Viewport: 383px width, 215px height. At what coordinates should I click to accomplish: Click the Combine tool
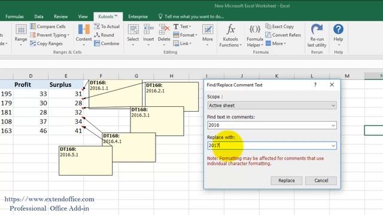click(x=107, y=44)
